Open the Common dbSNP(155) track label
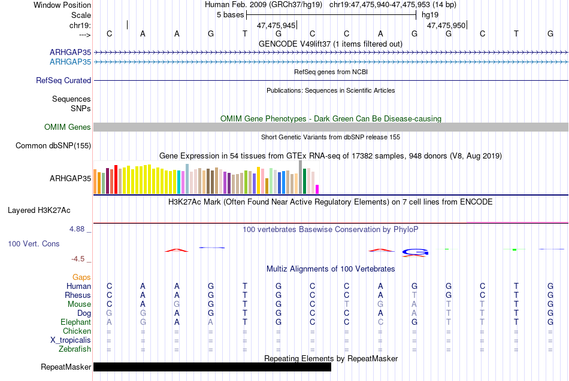The image size is (569, 381). [x=53, y=146]
